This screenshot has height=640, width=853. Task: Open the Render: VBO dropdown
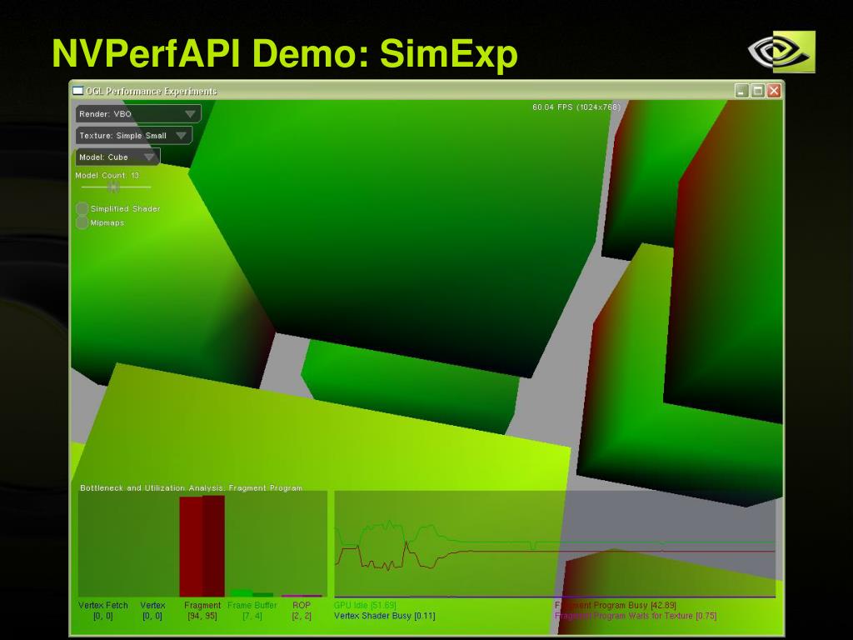pyautogui.click(x=138, y=113)
